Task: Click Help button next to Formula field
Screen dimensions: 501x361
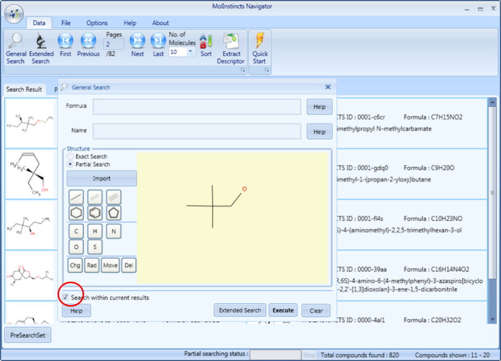Action: (320, 107)
